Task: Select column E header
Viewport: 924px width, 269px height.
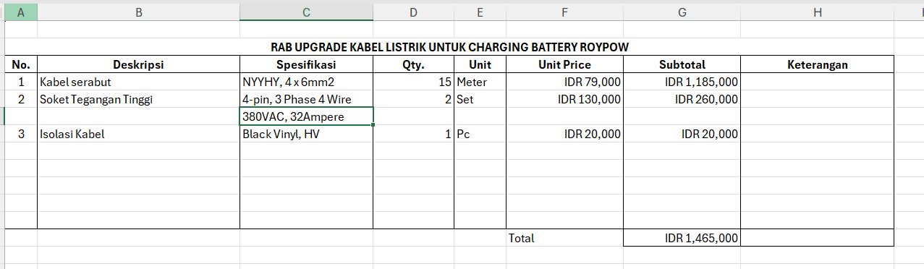Action: [480, 12]
